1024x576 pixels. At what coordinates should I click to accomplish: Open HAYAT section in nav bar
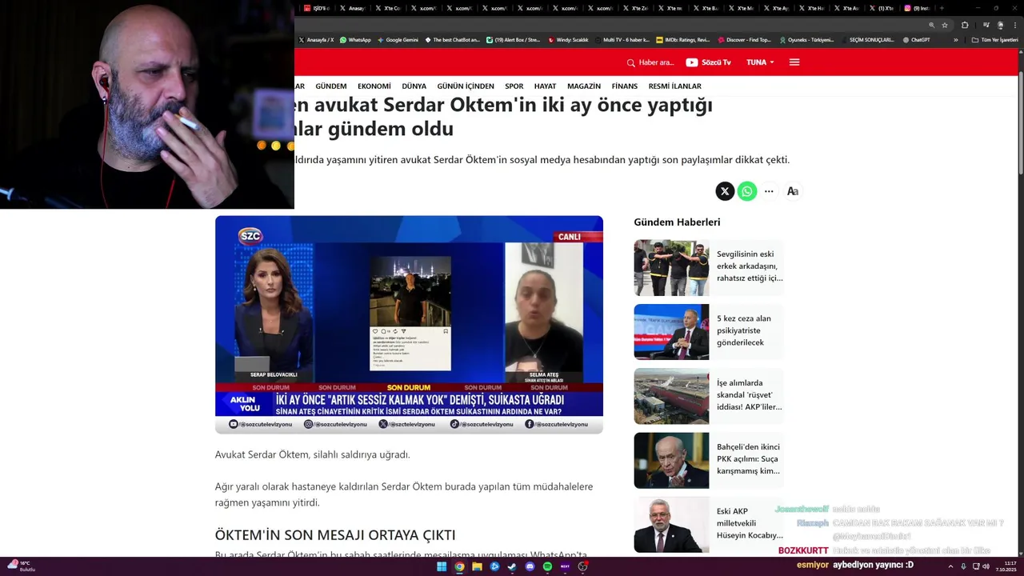pyautogui.click(x=545, y=86)
